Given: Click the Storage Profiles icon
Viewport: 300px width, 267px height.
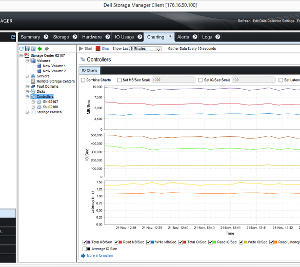Looking at the screenshot, I should tap(33, 112).
